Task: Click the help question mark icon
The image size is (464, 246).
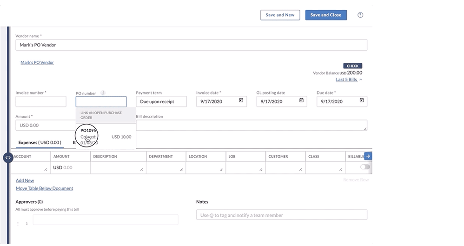Action: tap(360, 15)
